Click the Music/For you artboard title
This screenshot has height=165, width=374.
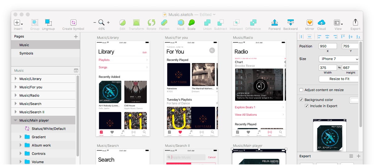click(176, 38)
